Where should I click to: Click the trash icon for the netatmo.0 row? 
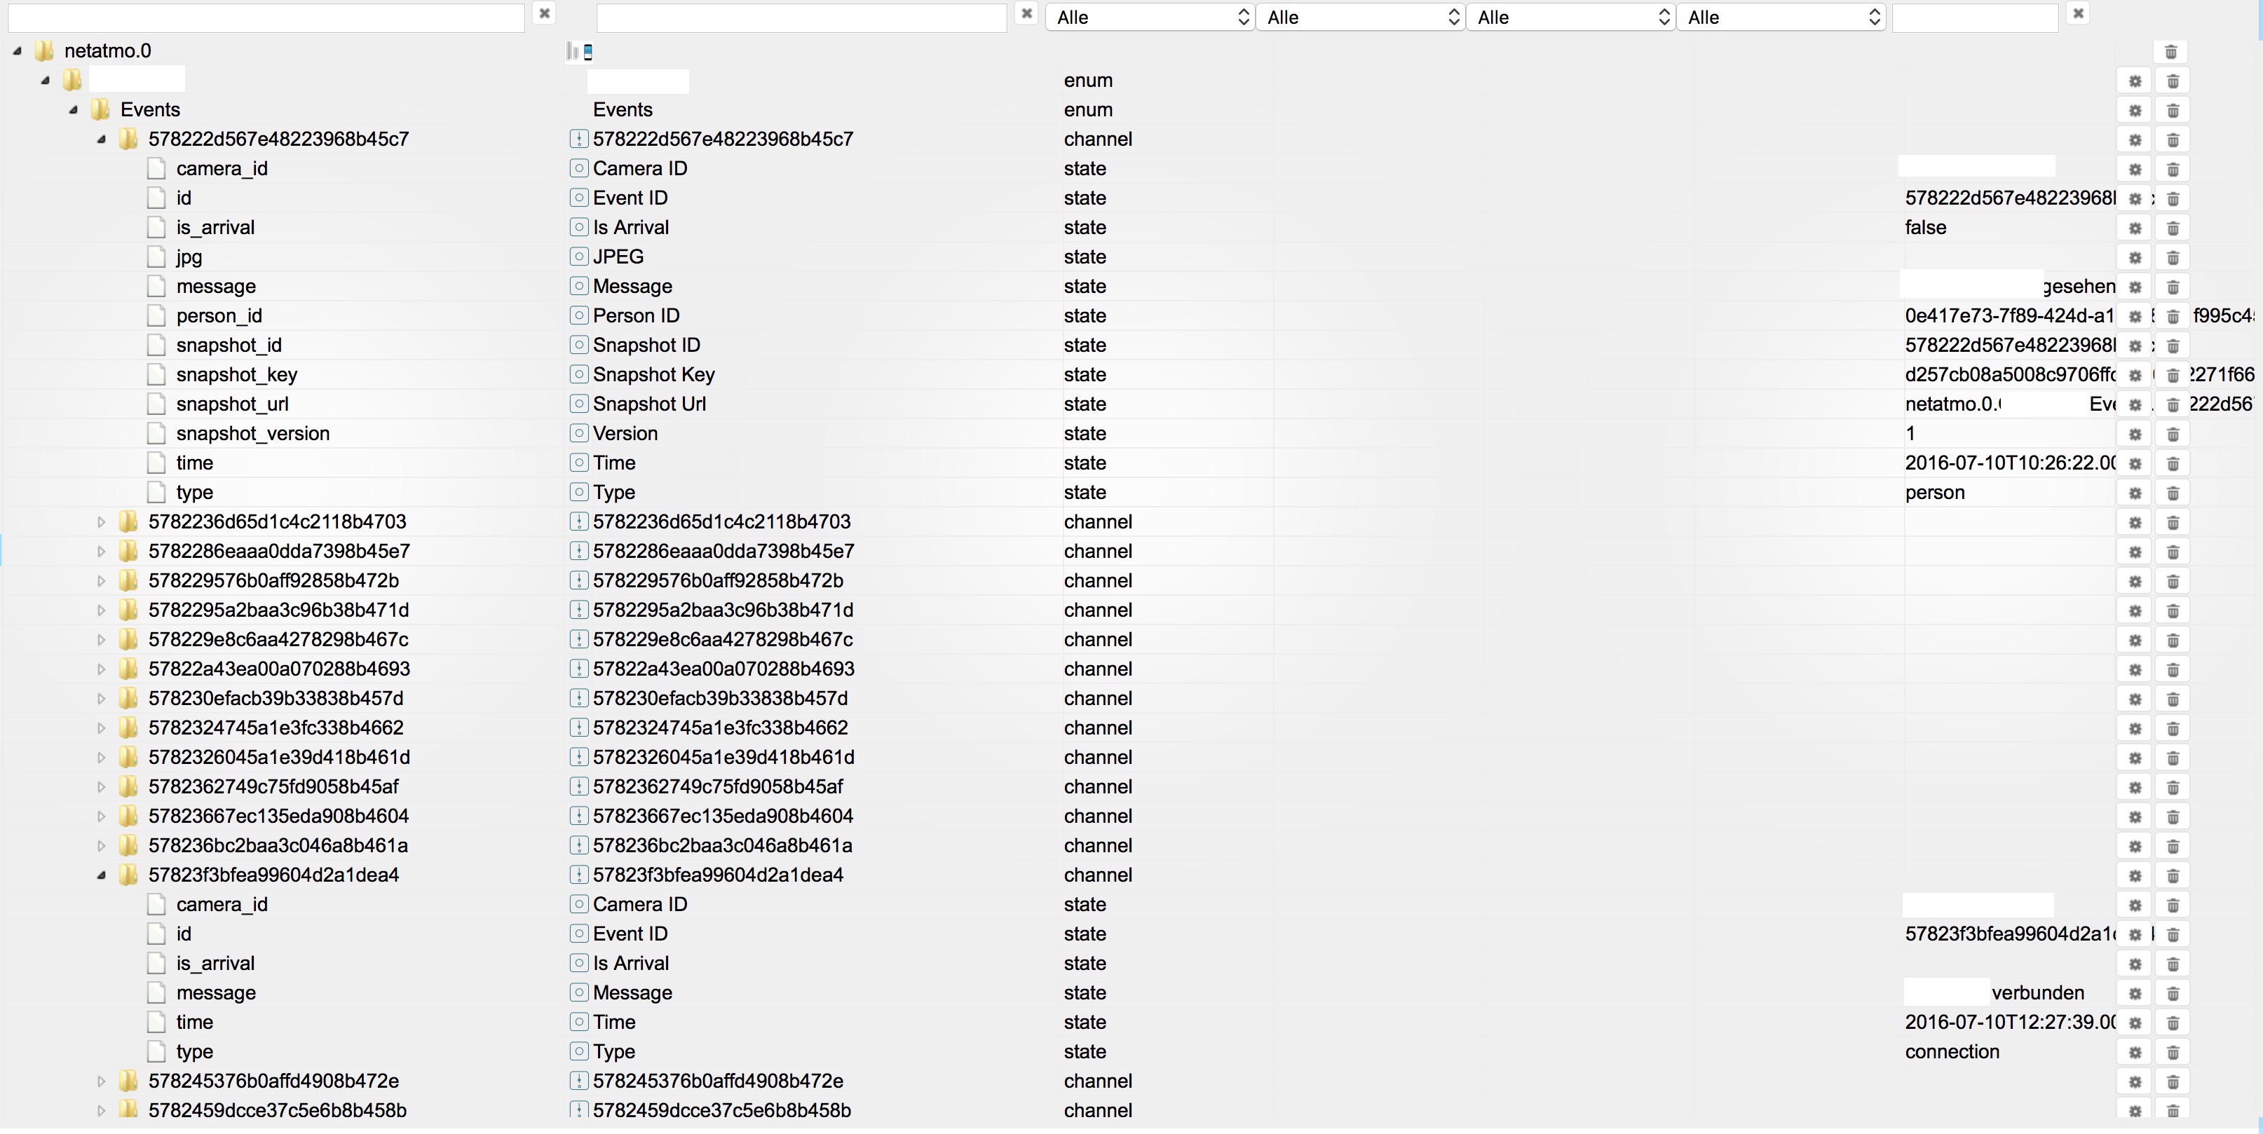pyautogui.click(x=2170, y=52)
